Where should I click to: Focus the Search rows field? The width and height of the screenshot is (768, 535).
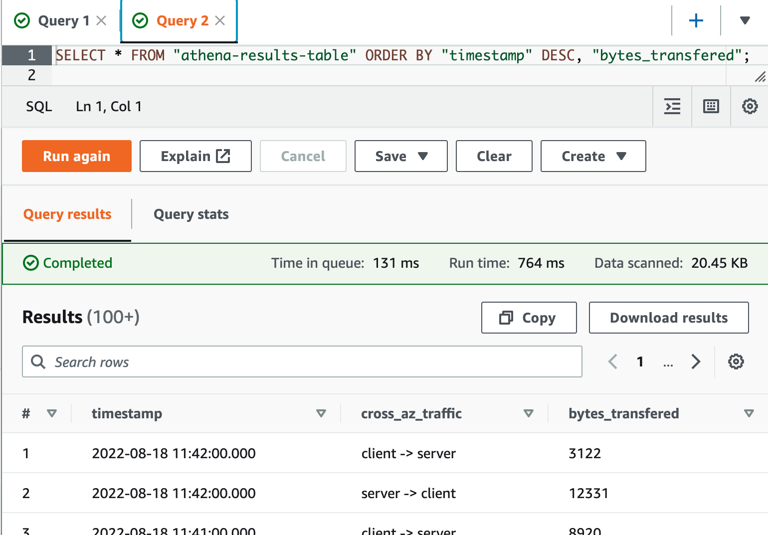[302, 361]
